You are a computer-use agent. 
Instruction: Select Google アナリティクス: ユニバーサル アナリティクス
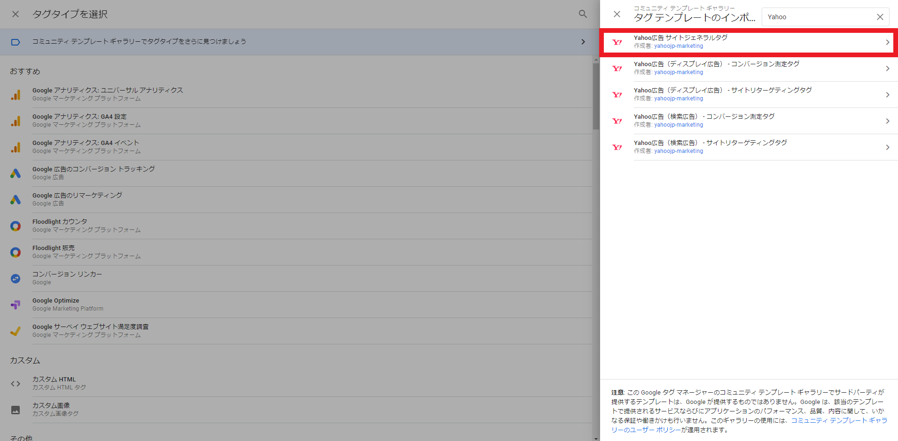300,95
